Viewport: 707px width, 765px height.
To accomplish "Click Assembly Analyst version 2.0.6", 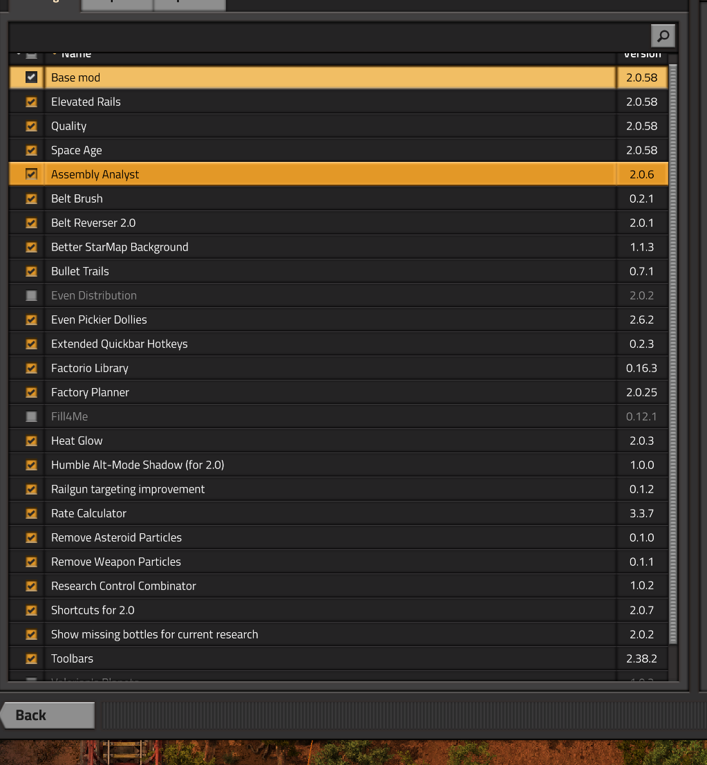I will pyautogui.click(x=641, y=174).
